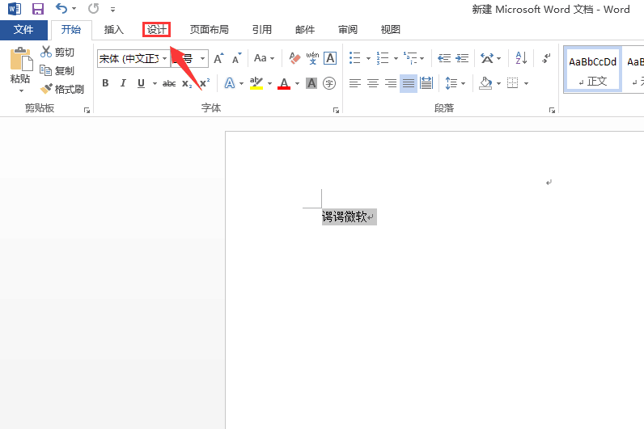Viewport: 644px width, 429px height.
Task: Click the Sort A-Z icon
Action: (x=521, y=58)
